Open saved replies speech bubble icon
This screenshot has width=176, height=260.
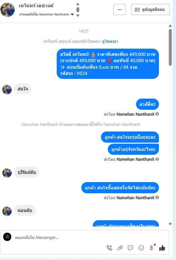pyautogui.click(x=130, y=248)
